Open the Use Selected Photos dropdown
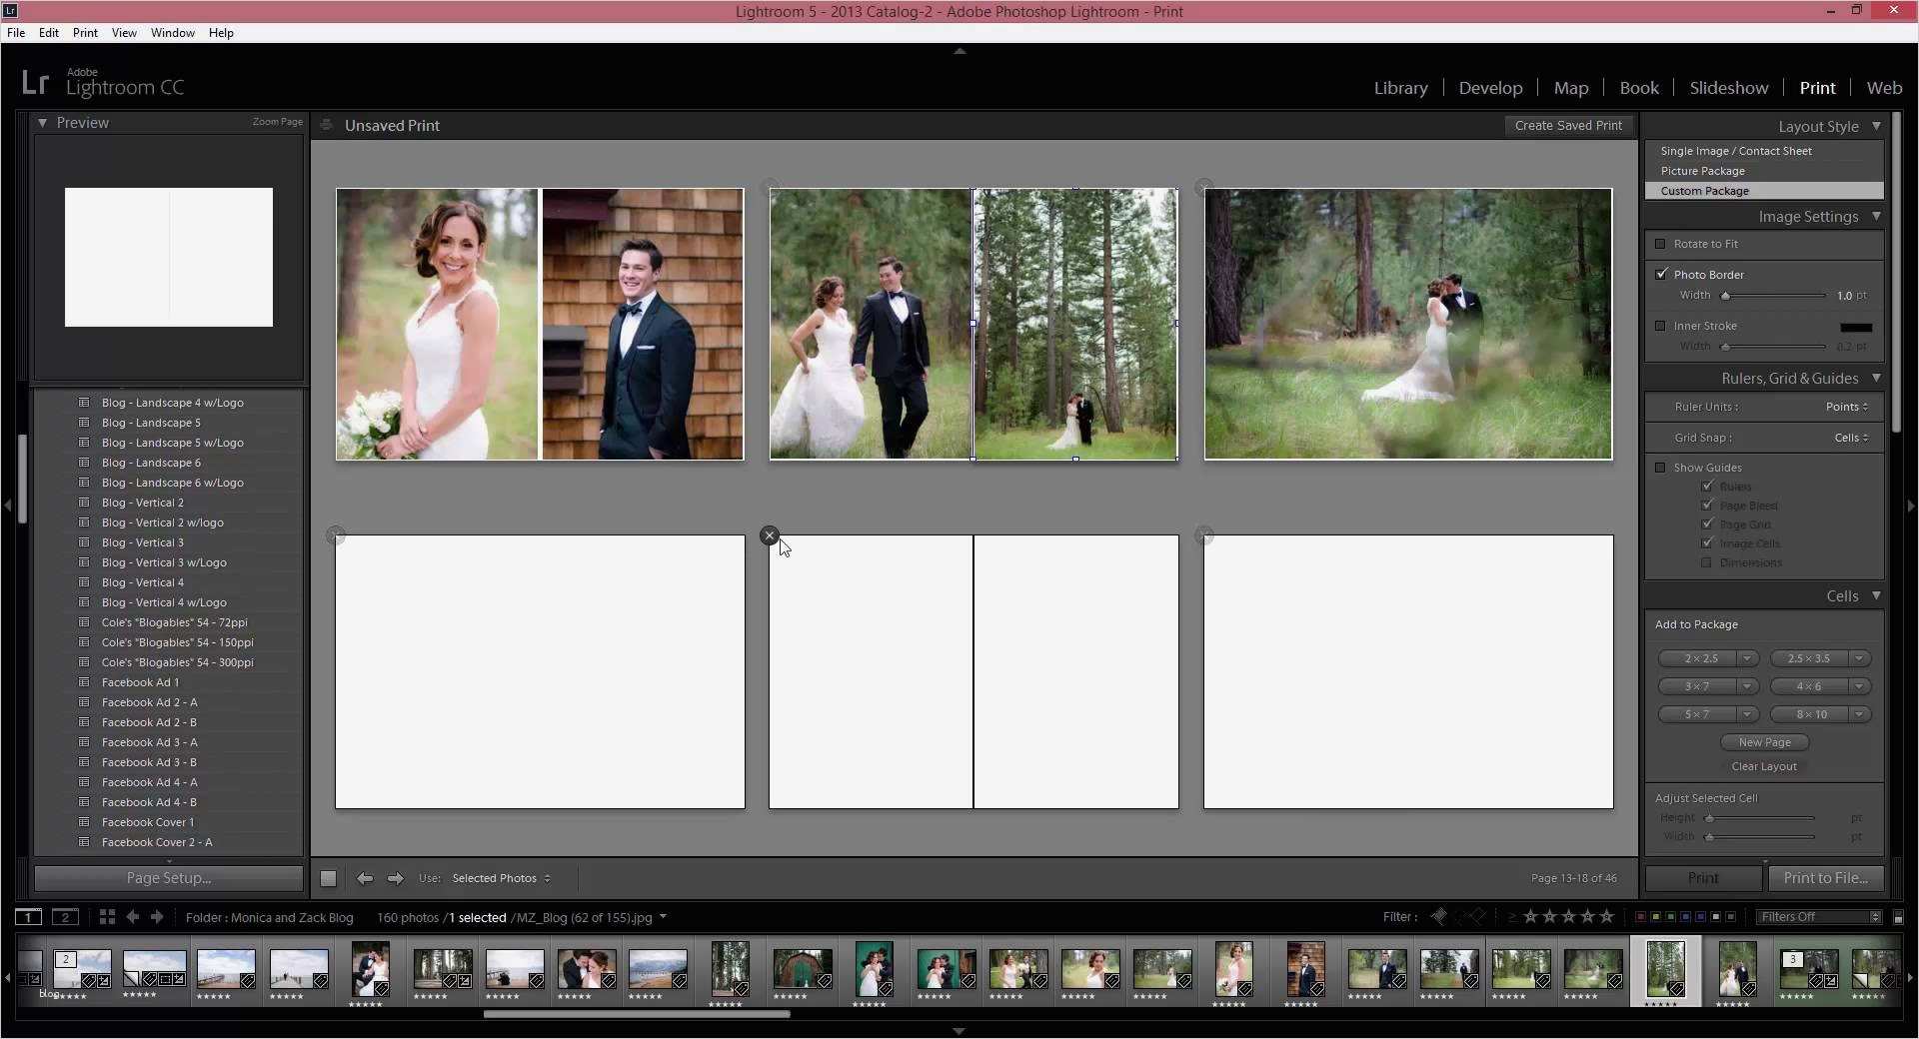The height and width of the screenshot is (1039, 1919). tap(501, 878)
